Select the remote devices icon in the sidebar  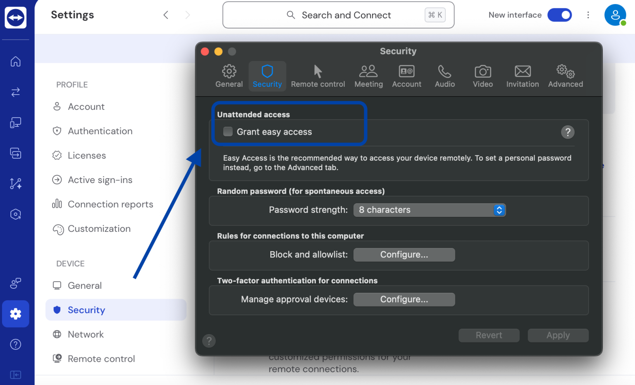pyautogui.click(x=15, y=122)
